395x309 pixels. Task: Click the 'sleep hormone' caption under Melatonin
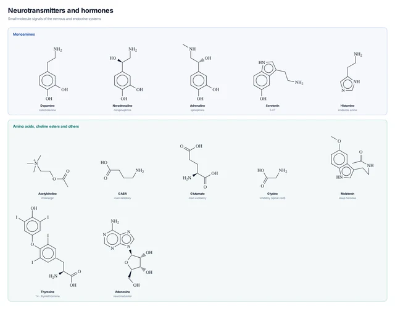pyautogui.click(x=347, y=199)
